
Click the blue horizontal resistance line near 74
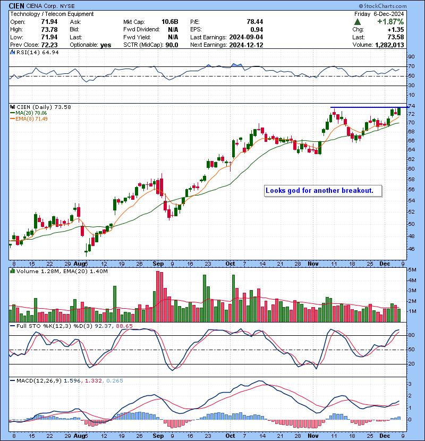[x=370, y=107]
